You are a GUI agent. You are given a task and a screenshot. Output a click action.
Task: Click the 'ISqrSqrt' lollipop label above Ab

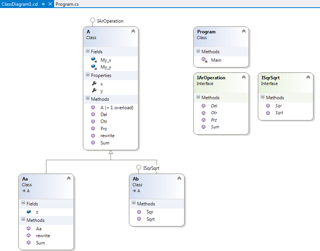(151, 168)
